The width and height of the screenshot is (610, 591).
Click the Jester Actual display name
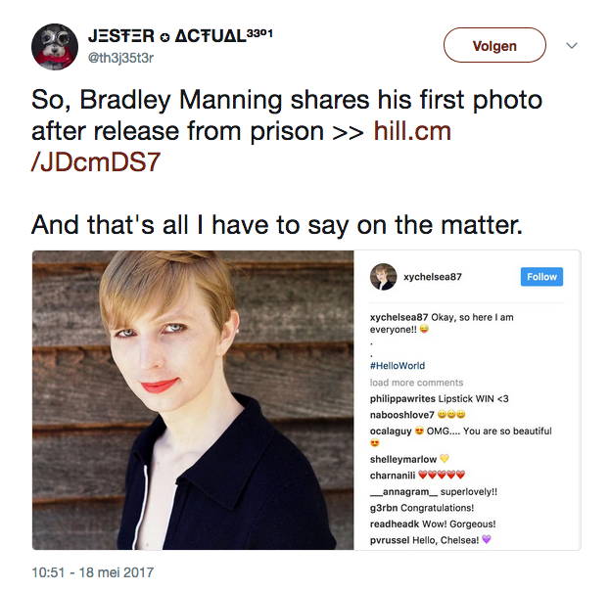[187, 35]
